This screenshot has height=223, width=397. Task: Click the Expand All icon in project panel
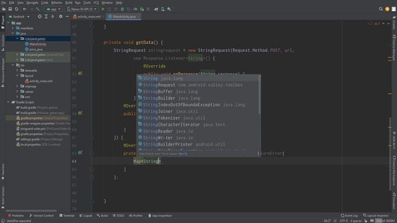(46, 17)
